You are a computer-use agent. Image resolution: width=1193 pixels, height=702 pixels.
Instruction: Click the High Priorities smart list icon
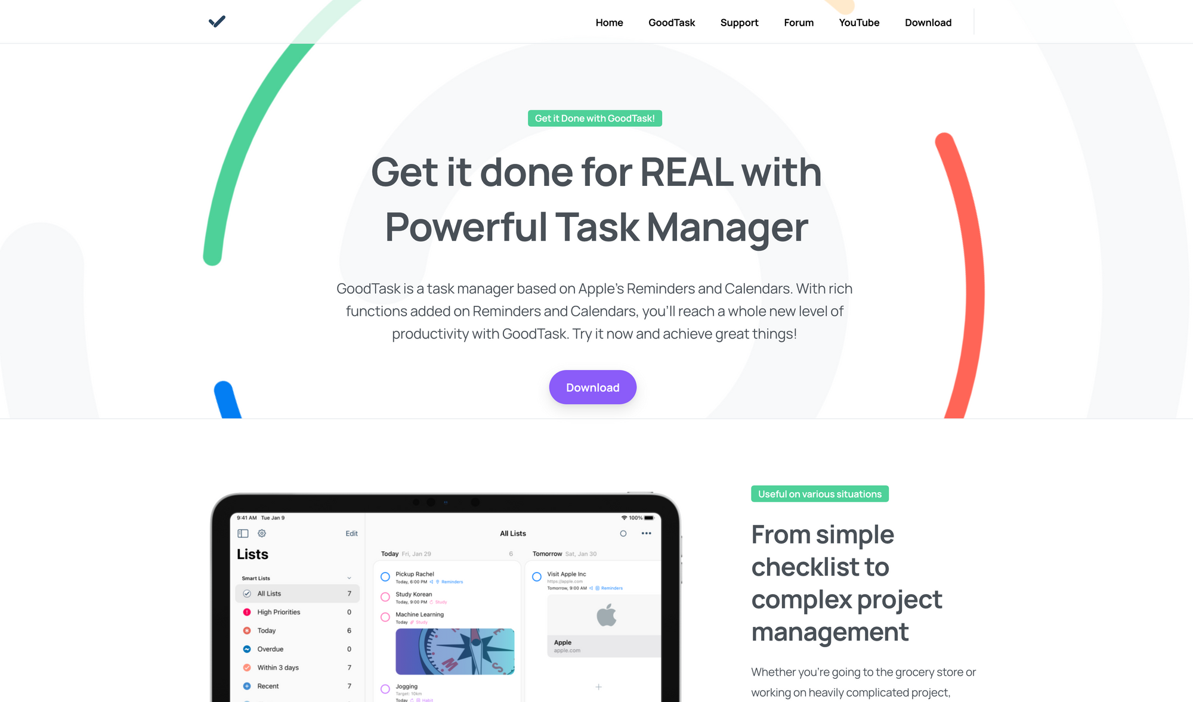pos(246,612)
